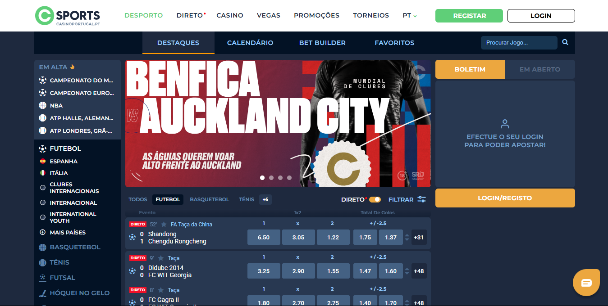Favorite the FC Gagra II match star
The image size is (608, 306).
(x=161, y=290)
